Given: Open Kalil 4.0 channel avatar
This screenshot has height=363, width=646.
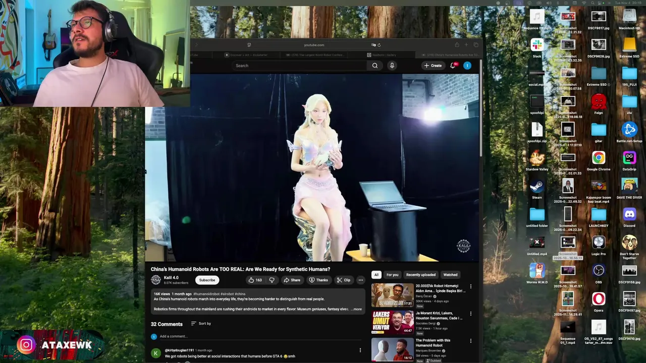Looking at the screenshot, I should [156, 280].
